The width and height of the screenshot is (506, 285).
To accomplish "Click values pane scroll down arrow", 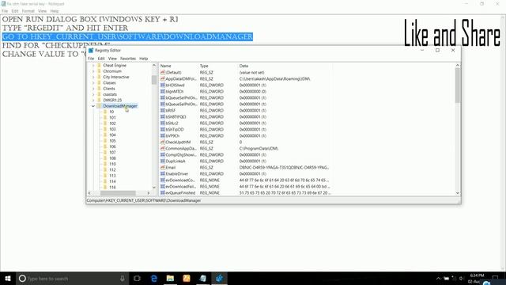I will pos(458,193).
